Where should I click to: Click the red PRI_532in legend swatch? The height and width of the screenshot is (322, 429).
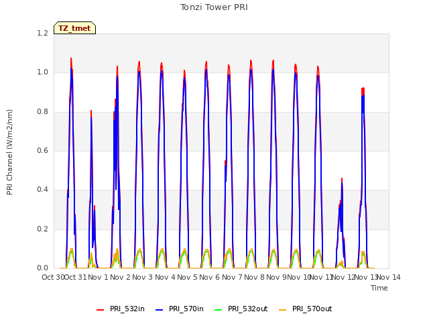tap(100, 310)
